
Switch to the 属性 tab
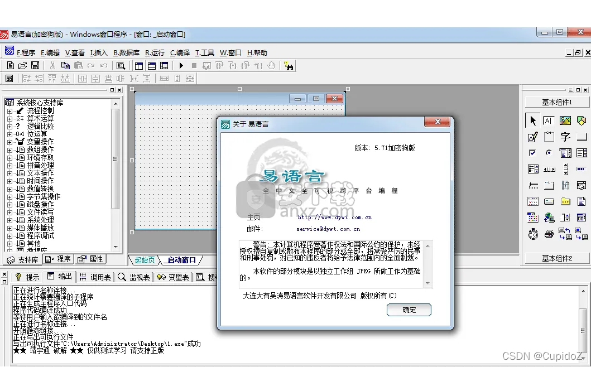(90, 259)
